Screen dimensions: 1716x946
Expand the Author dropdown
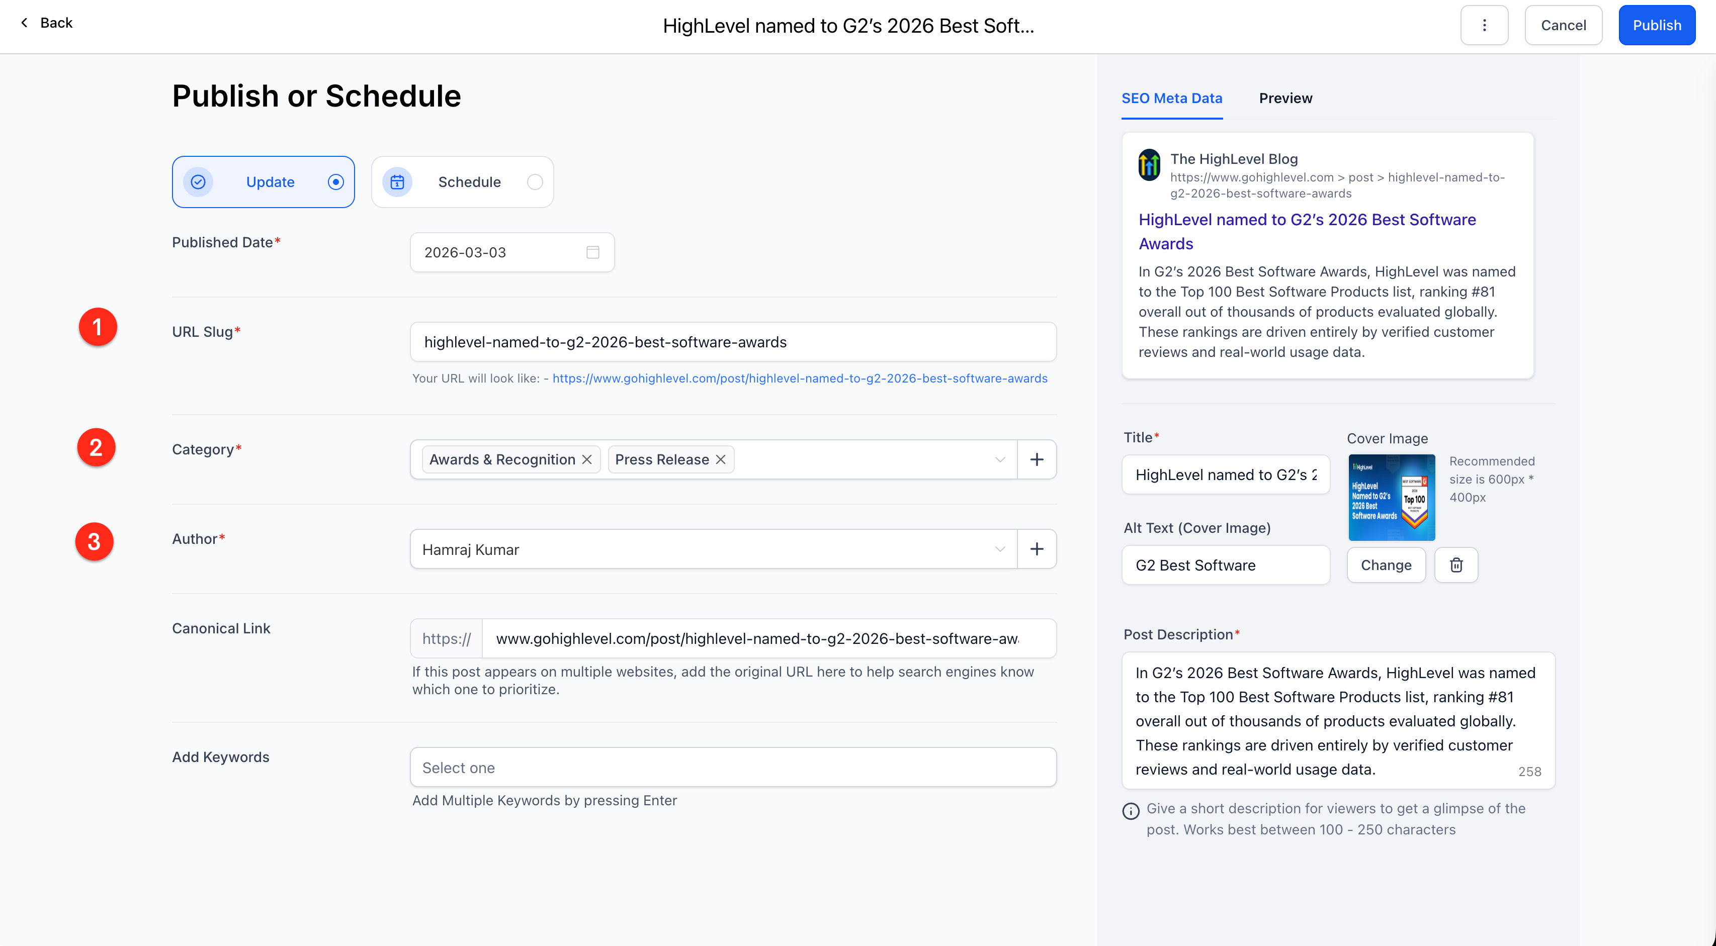tap(999, 548)
